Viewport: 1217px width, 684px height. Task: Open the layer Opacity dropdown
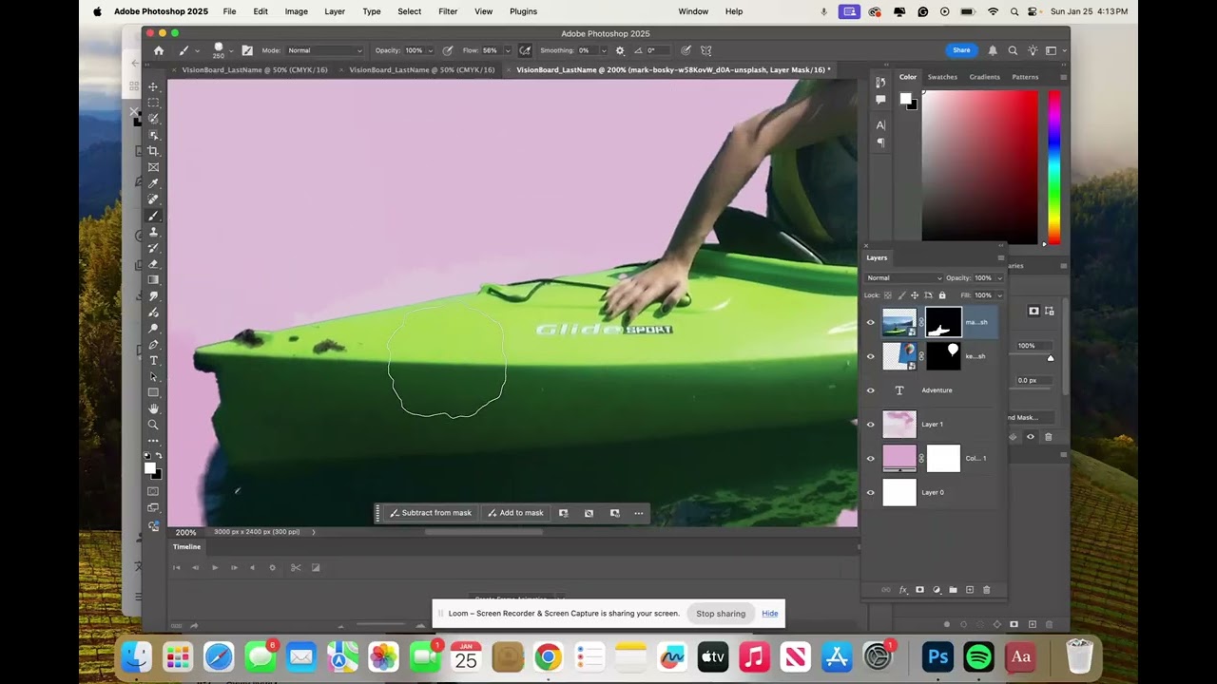999,278
